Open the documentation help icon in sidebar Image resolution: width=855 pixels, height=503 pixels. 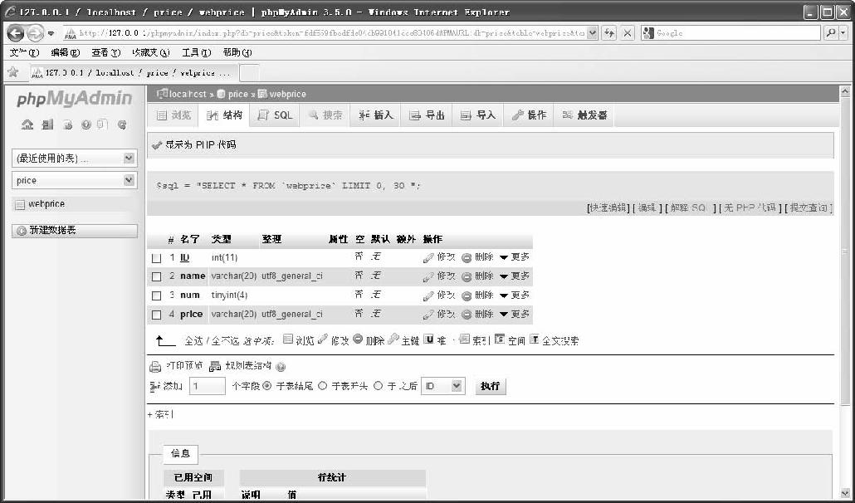tap(86, 125)
